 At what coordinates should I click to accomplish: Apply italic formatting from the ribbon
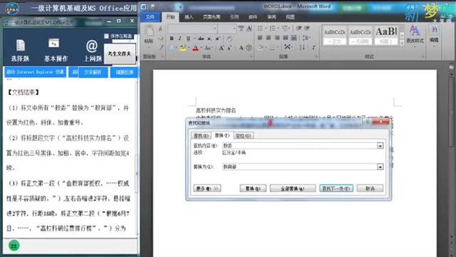[x=179, y=38]
